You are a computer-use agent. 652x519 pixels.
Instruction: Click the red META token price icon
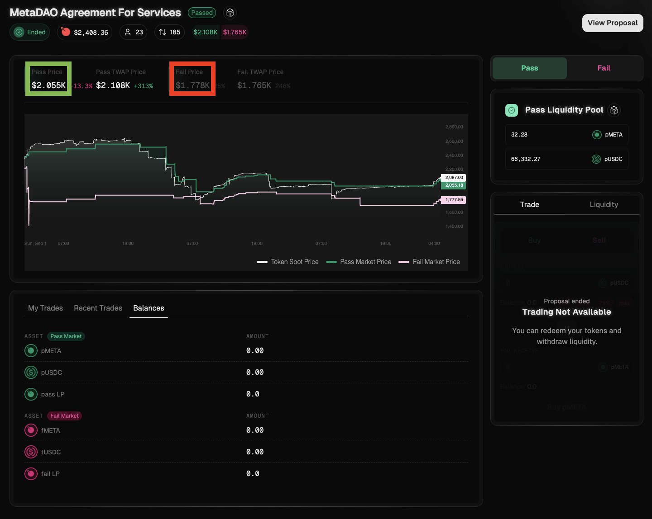click(x=66, y=32)
